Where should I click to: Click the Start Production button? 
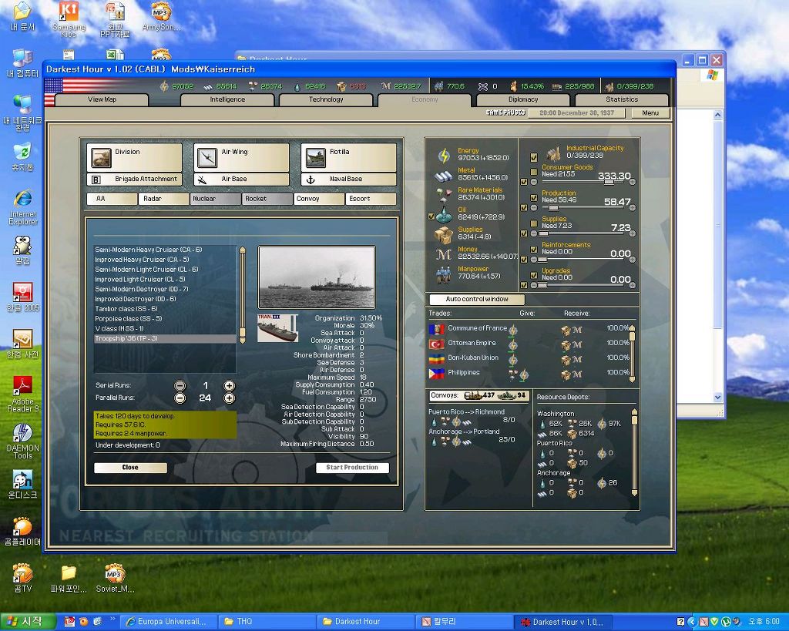coord(352,468)
